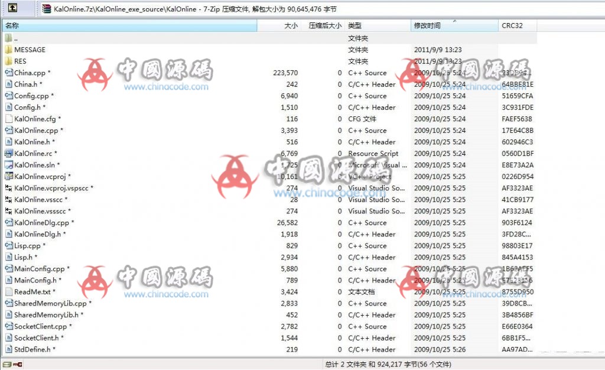This screenshot has width=605, height=370.
Task: Click modified date 2011/9/9 13:23 of MESSAGE
Action: (x=438, y=50)
